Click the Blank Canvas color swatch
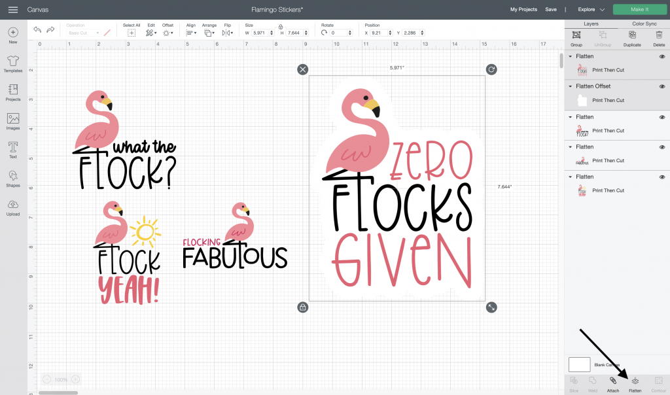 click(x=580, y=365)
